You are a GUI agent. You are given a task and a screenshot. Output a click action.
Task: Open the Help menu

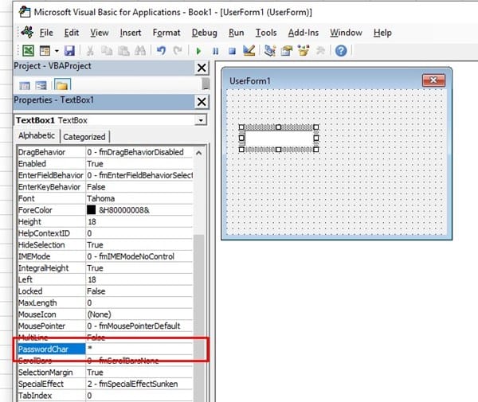(382, 33)
